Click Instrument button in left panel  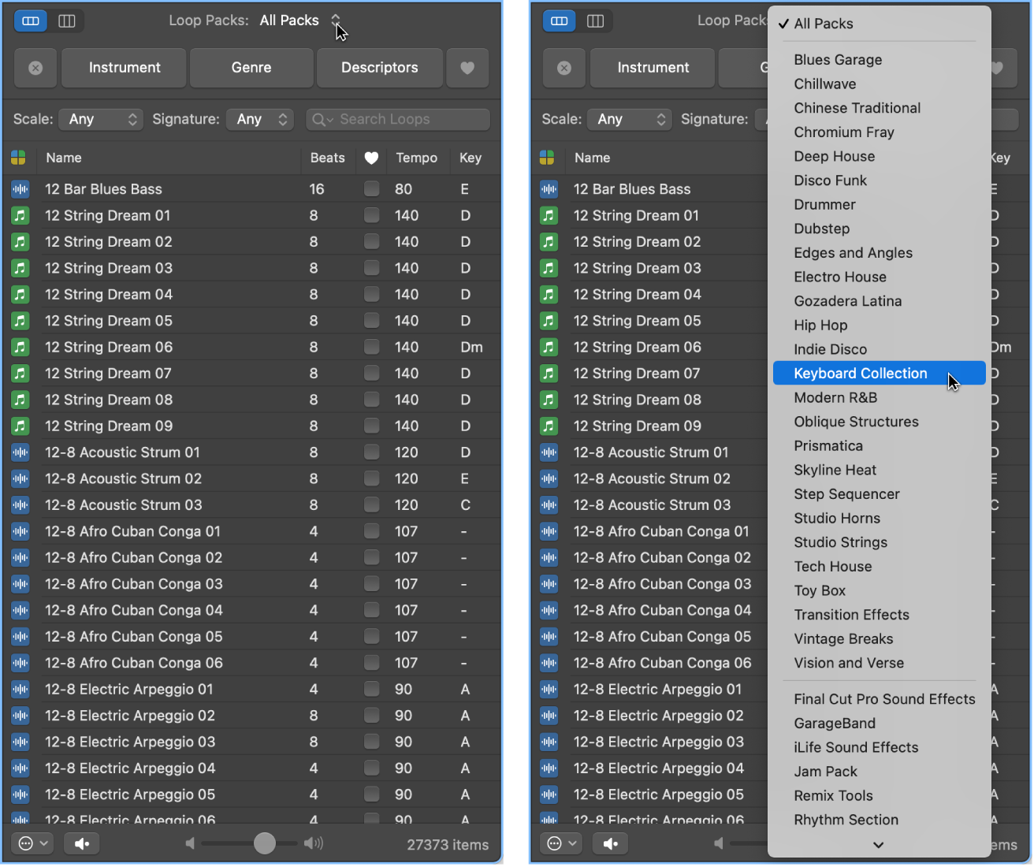coord(125,68)
